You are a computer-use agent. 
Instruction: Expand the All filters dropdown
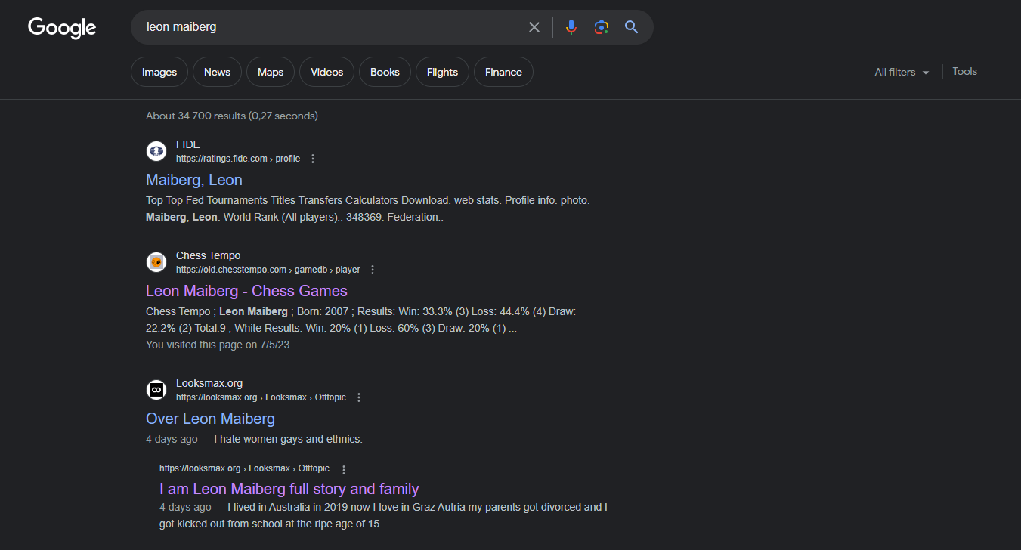[902, 72]
